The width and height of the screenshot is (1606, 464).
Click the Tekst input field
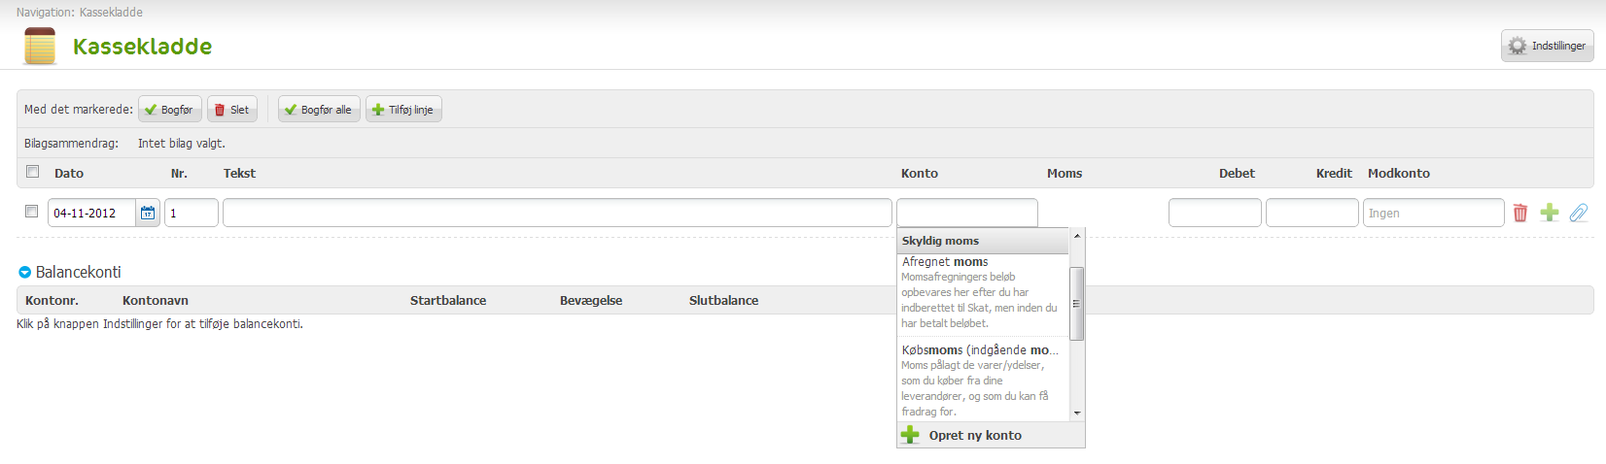557,213
